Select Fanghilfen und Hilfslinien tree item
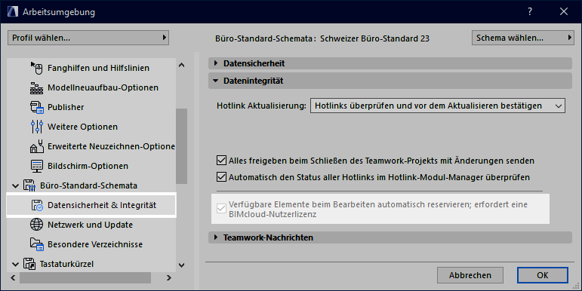Viewport: 582px width, 291px height. tap(98, 68)
